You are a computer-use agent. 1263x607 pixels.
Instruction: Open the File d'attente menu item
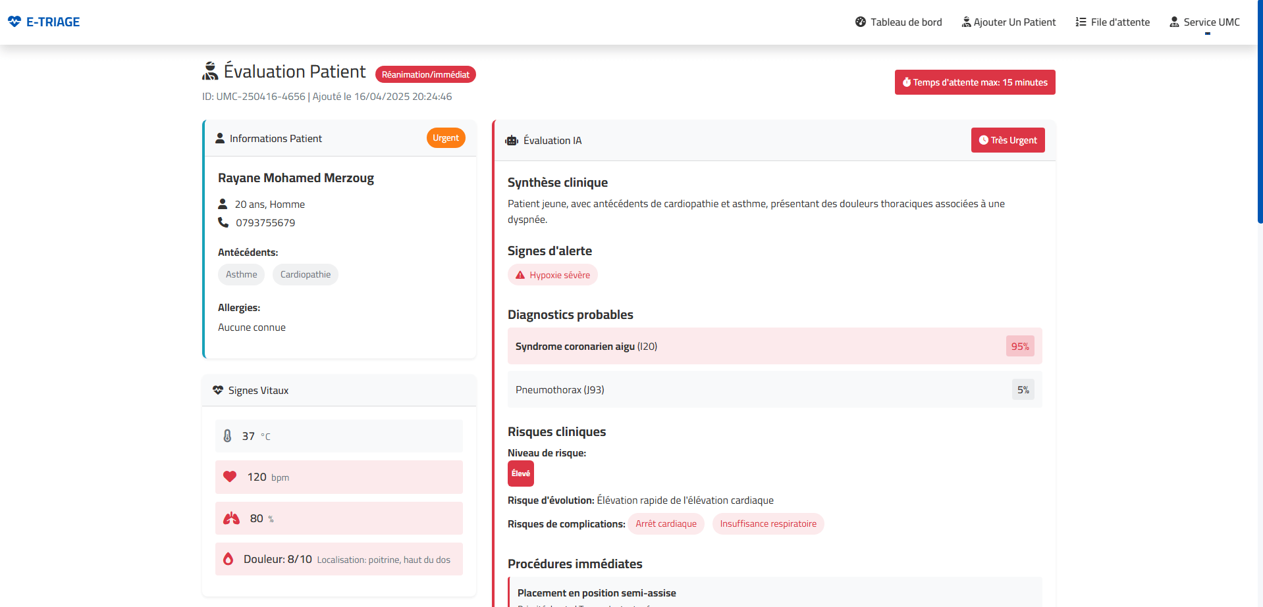[1112, 22]
